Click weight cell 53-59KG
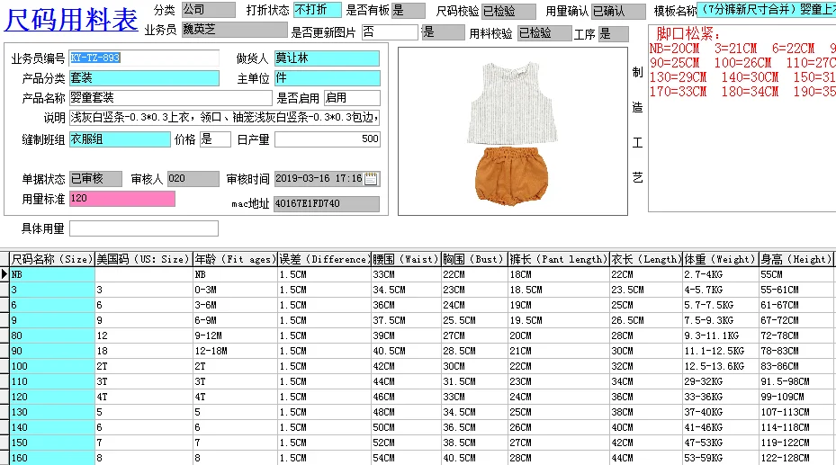The height and width of the screenshot is (465, 836). [x=721, y=458]
